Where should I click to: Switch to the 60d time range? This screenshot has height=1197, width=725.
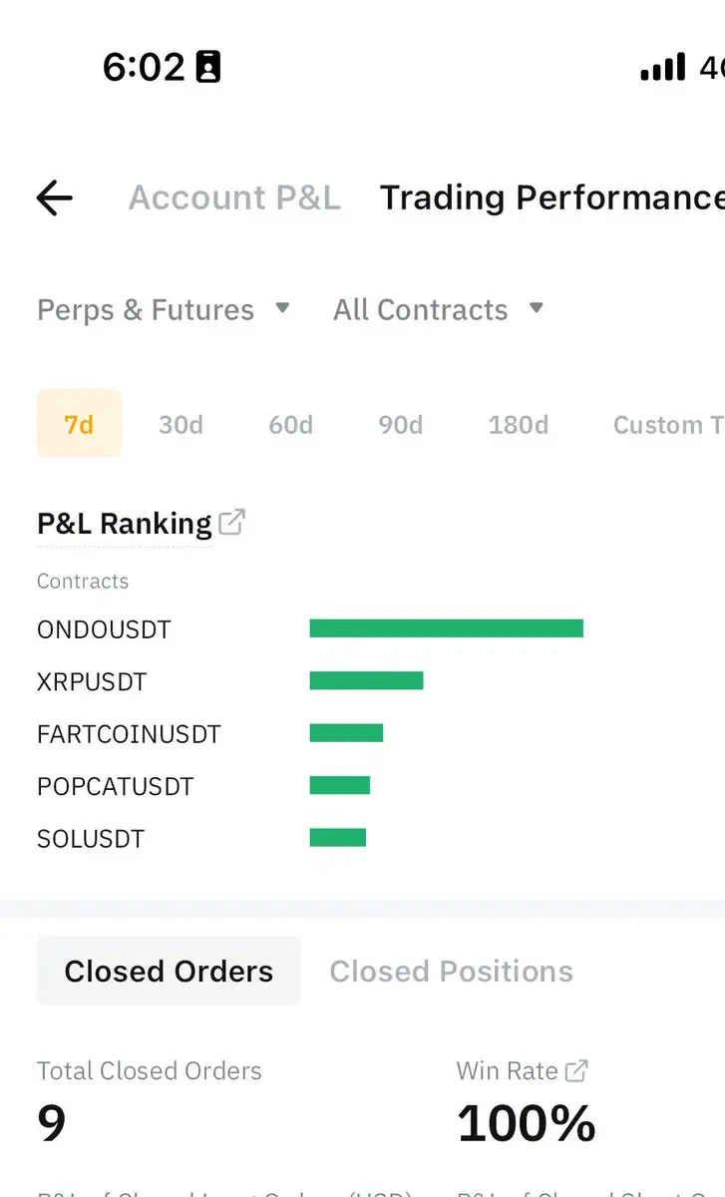(x=290, y=425)
